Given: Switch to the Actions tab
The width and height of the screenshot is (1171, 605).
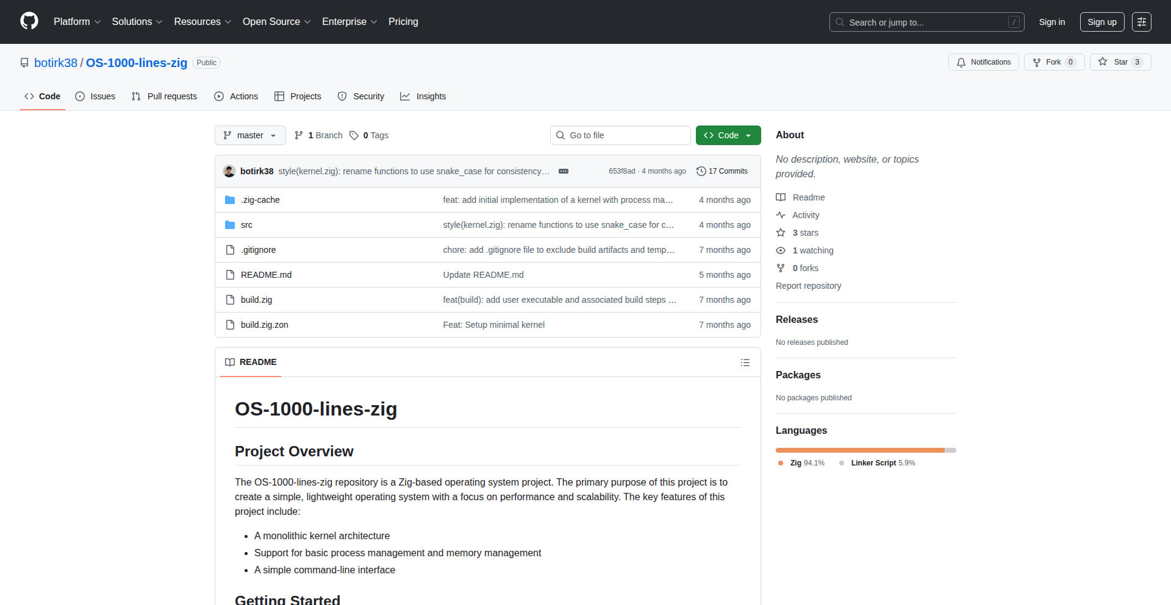Looking at the screenshot, I should click(236, 96).
